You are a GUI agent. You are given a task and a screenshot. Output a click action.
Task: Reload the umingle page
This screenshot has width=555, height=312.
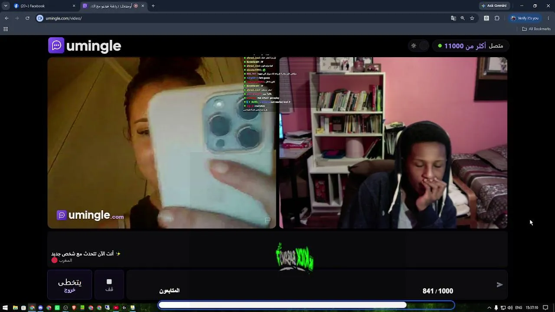pyautogui.click(x=27, y=18)
